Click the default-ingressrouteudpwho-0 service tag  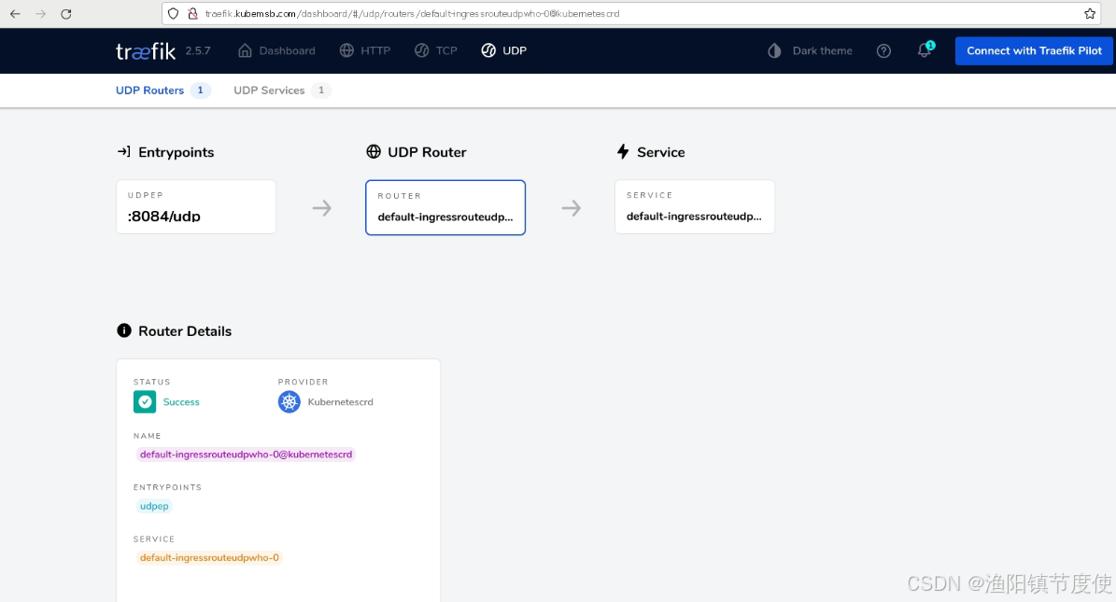(209, 558)
